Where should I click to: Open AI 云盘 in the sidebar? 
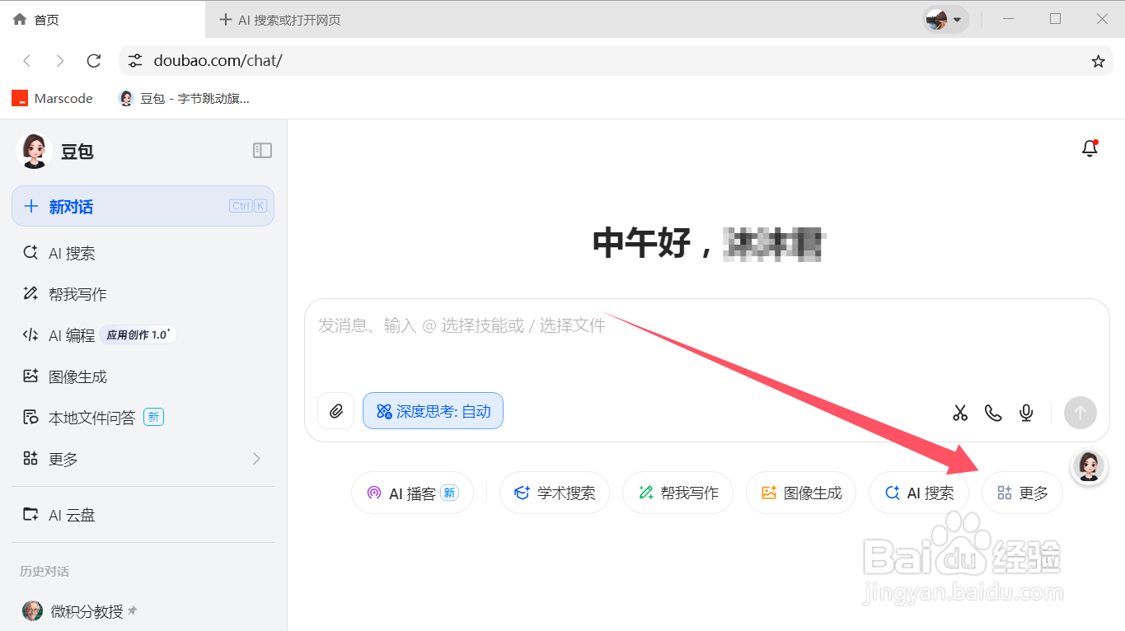point(143,515)
